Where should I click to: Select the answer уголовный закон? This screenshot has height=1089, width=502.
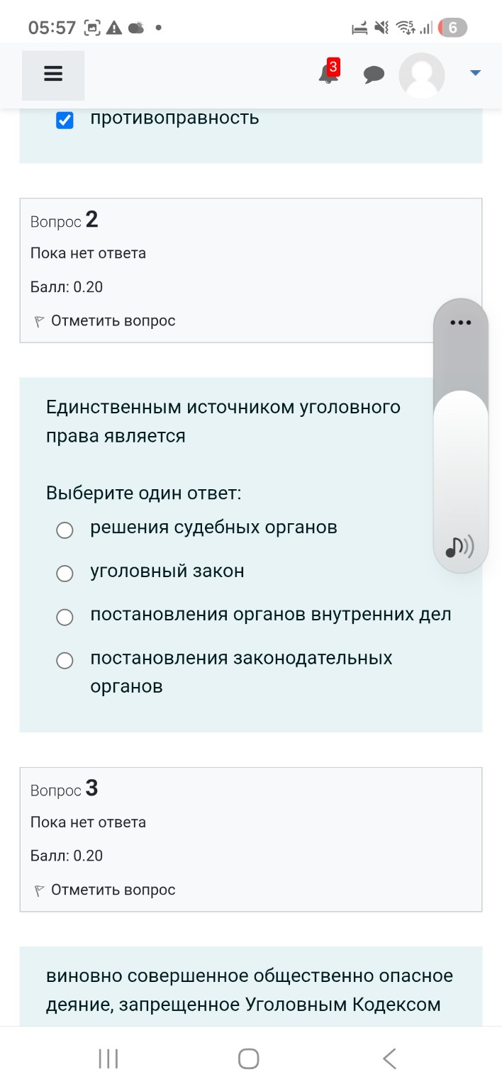tap(65, 573)
